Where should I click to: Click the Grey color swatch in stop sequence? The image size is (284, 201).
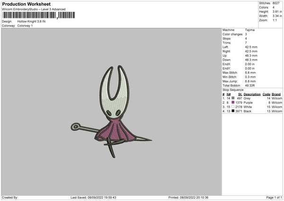[x=233, y=98]
